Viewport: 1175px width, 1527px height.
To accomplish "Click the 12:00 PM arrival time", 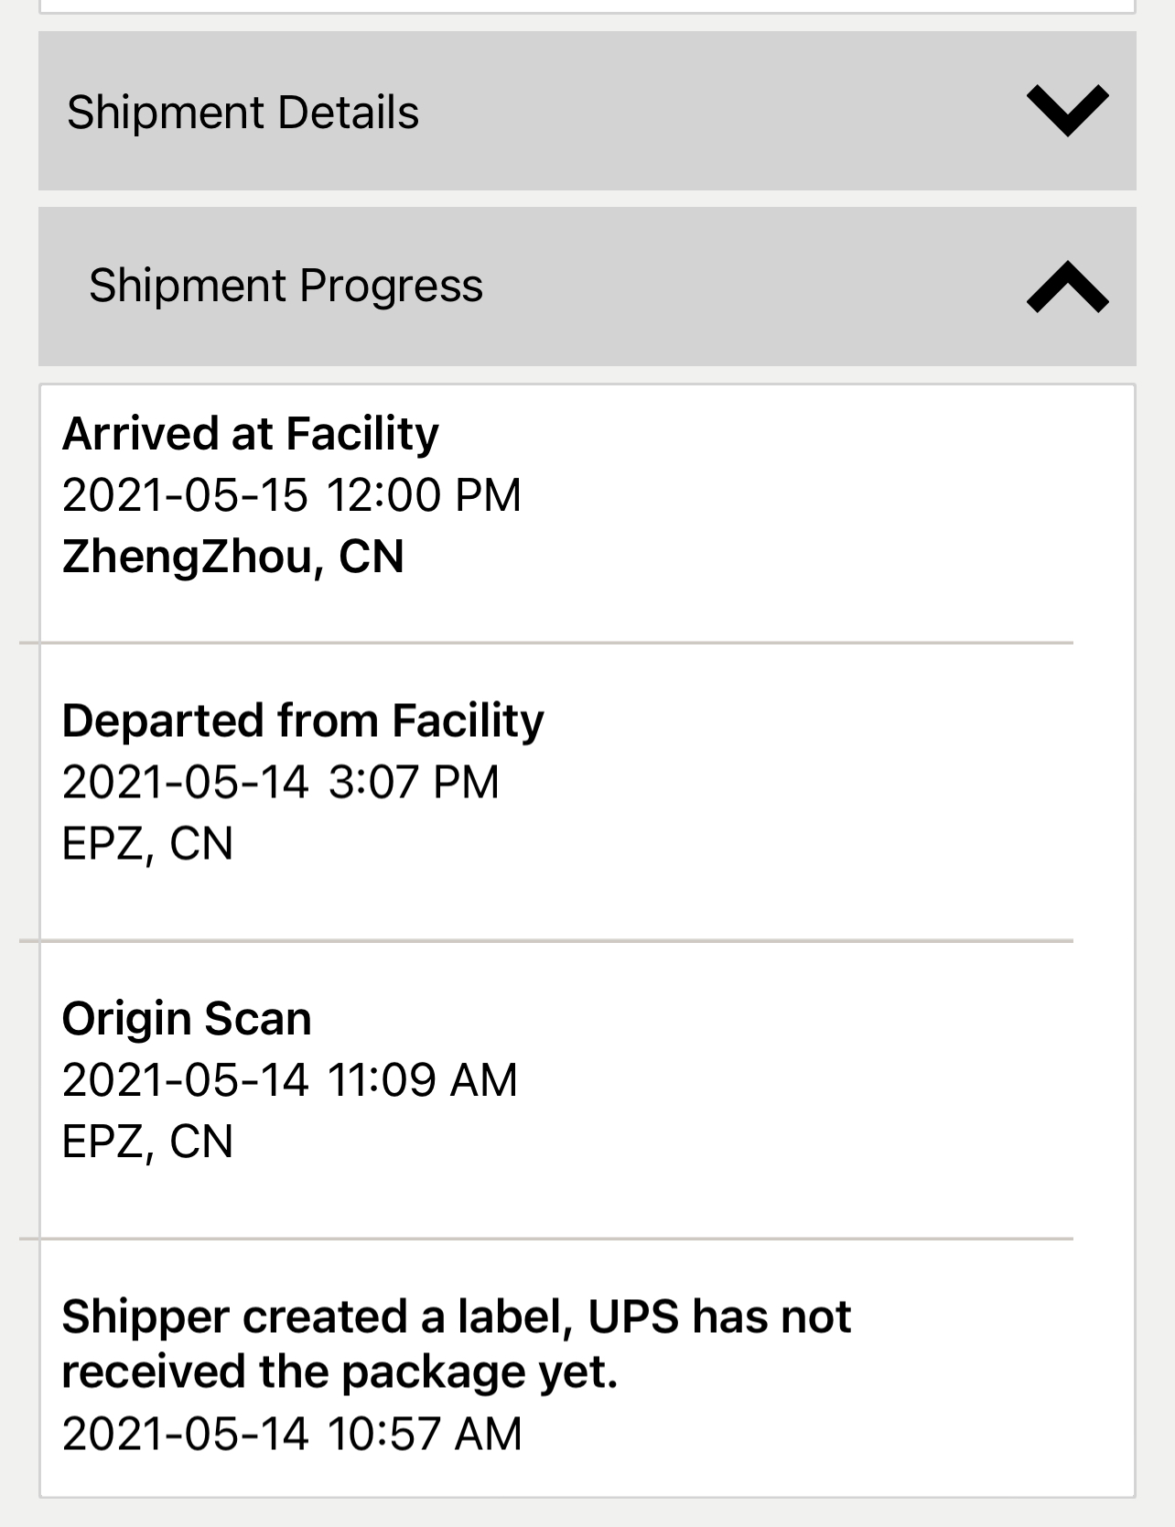I will click(423, 495).
